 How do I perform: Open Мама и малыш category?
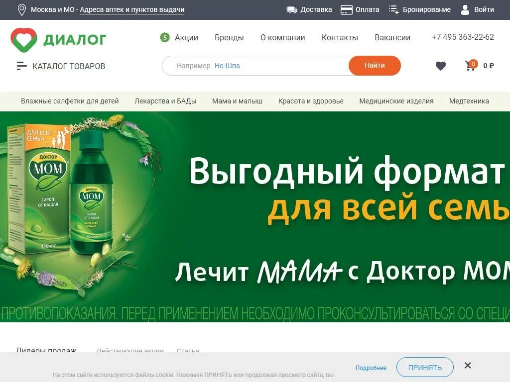(237, 101)
